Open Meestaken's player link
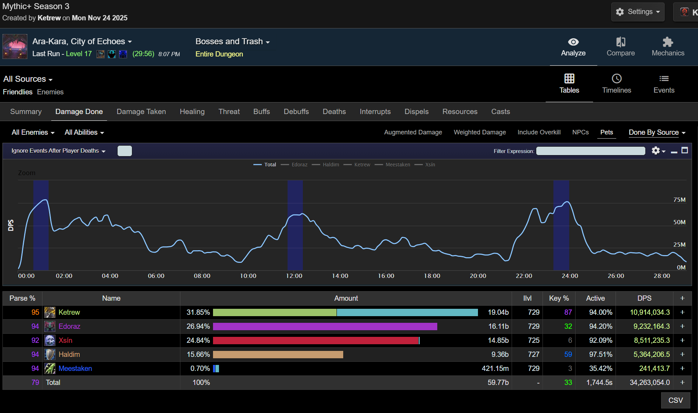698x413 pixels. pos(75,368)
